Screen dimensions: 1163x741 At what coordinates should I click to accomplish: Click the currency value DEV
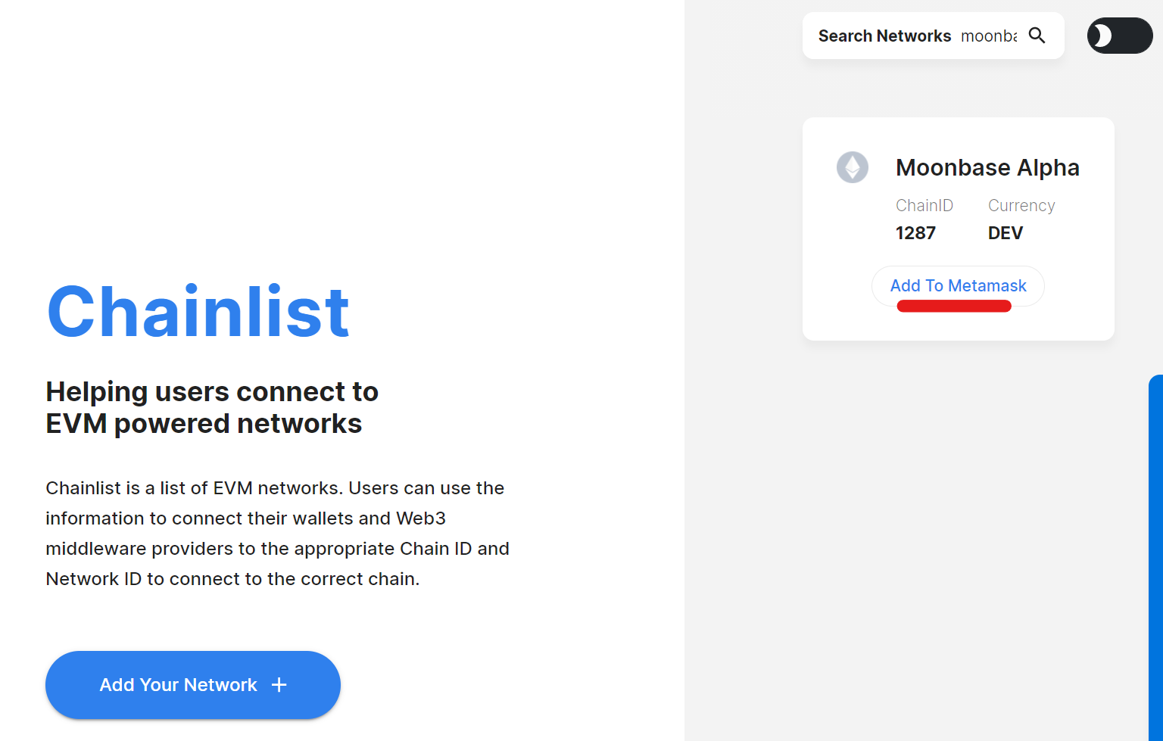click(x=1005, y=233)
